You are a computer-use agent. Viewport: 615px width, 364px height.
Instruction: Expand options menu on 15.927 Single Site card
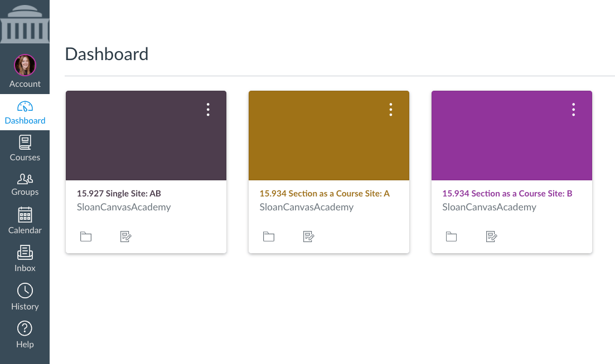pyautogui.click(x=208, y=110)
